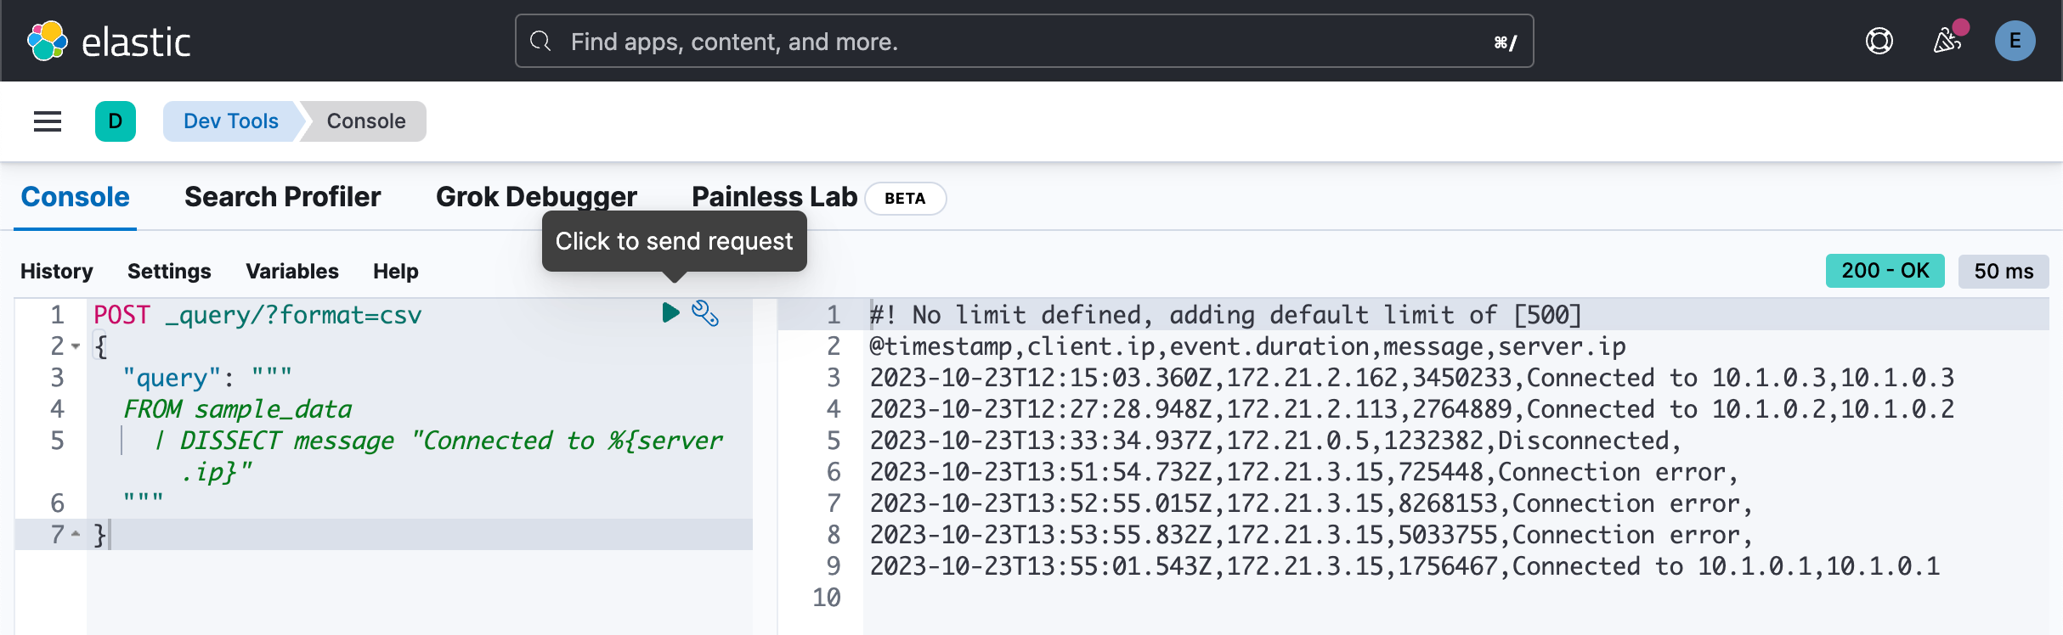The image size is (2063, 635).
Task: Switch to the Console tab
Action: point(75,197)
